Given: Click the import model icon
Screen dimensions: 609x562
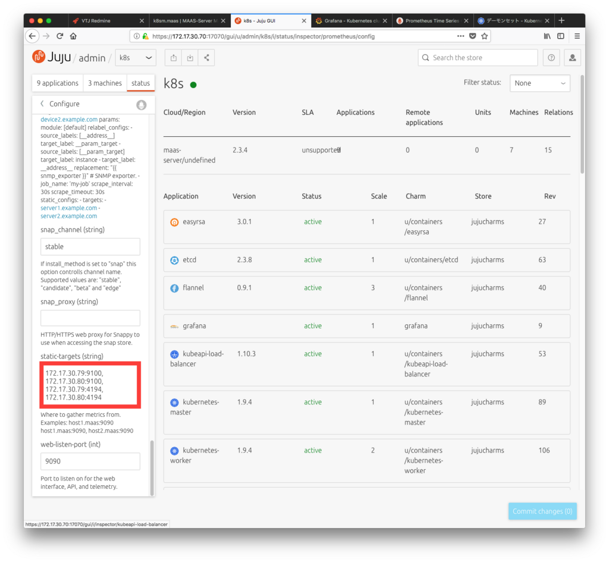Looking at the screenshot, I should click(190, 58).
